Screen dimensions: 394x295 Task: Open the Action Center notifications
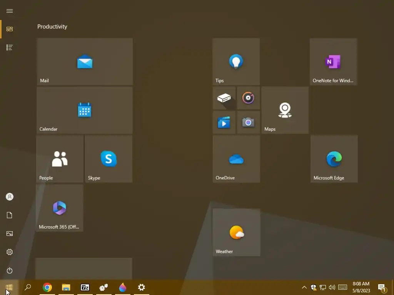pyautogui.click(x=382, y=287)
